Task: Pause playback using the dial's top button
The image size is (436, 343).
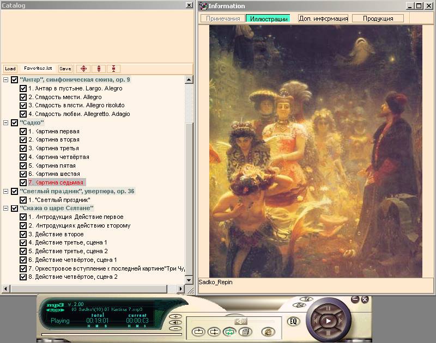Action: point(328,308)
